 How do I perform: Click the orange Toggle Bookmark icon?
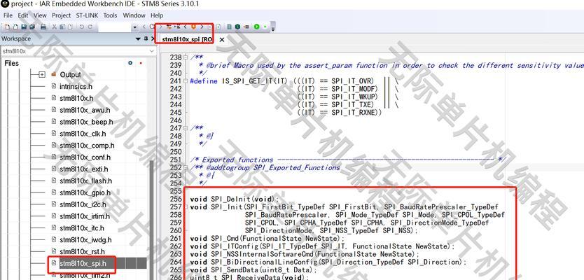[193, 27]
